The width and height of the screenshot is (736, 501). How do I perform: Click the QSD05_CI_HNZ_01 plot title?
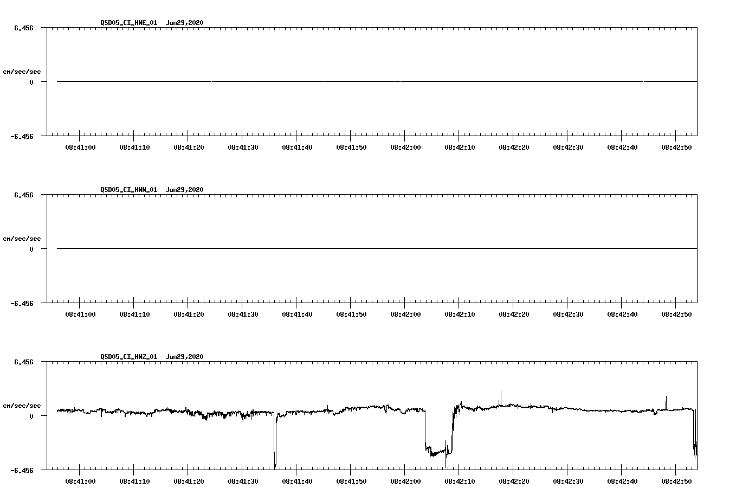(129, 357)
